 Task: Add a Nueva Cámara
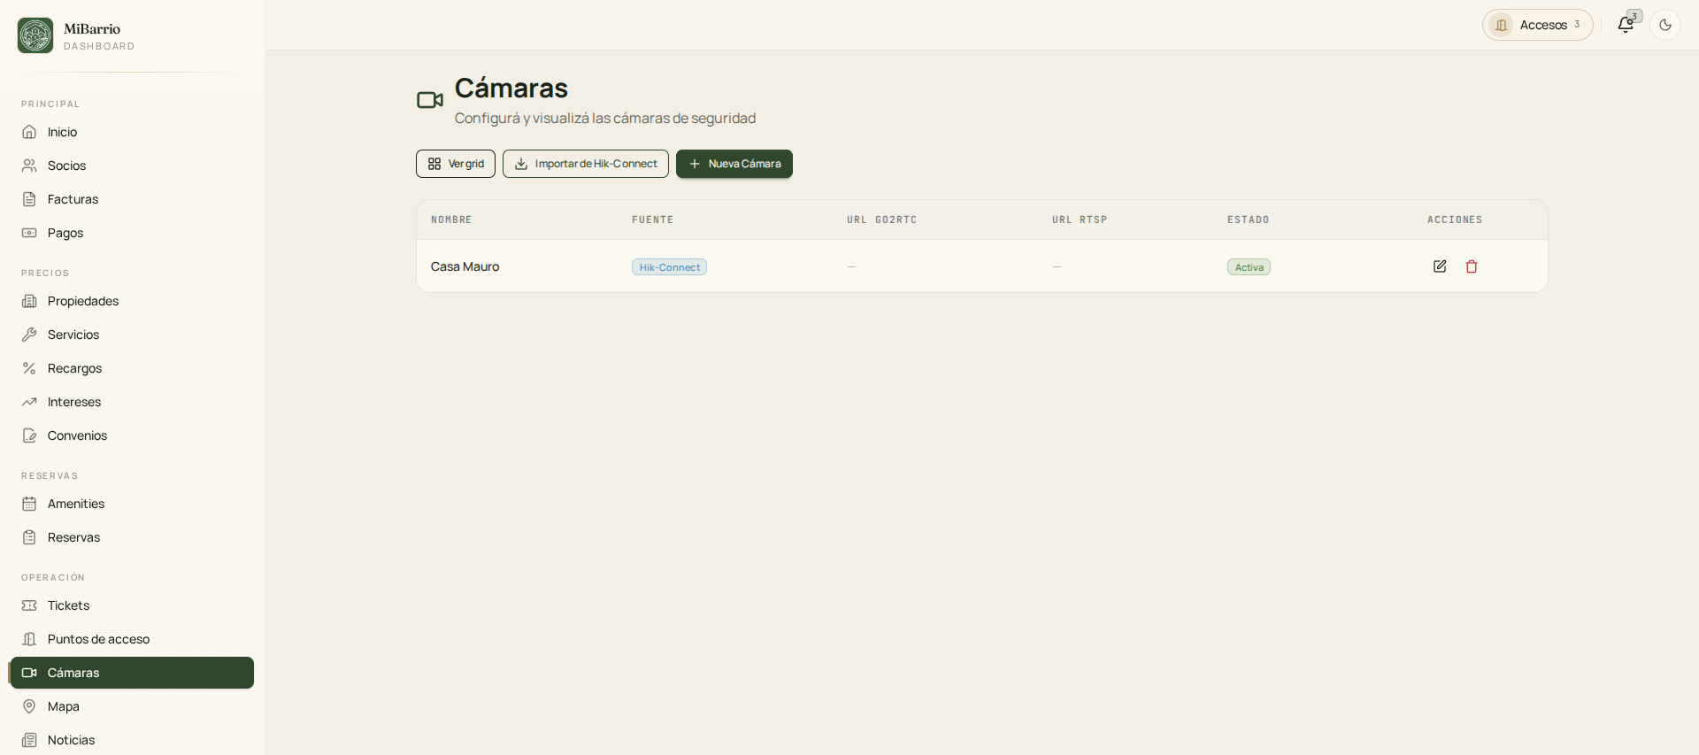click(734, 164)
